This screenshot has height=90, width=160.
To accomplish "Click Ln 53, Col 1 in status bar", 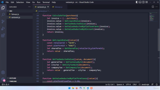I will 110,84.
